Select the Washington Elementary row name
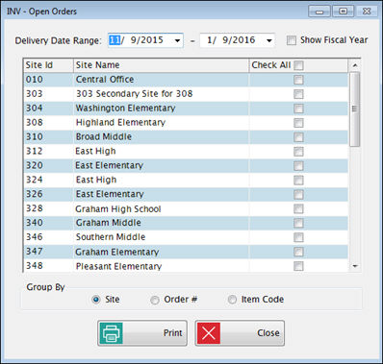The image size is (383, 364). click(x=125, y=109)
